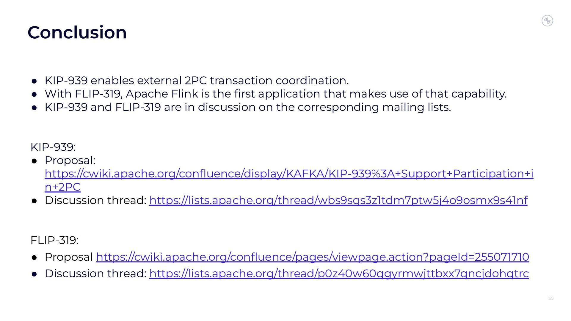Click the bullet dot before 'With FLIP-319'
This screenshot has height=321, width=571.
pyautogui.click(x=34, y=95)
